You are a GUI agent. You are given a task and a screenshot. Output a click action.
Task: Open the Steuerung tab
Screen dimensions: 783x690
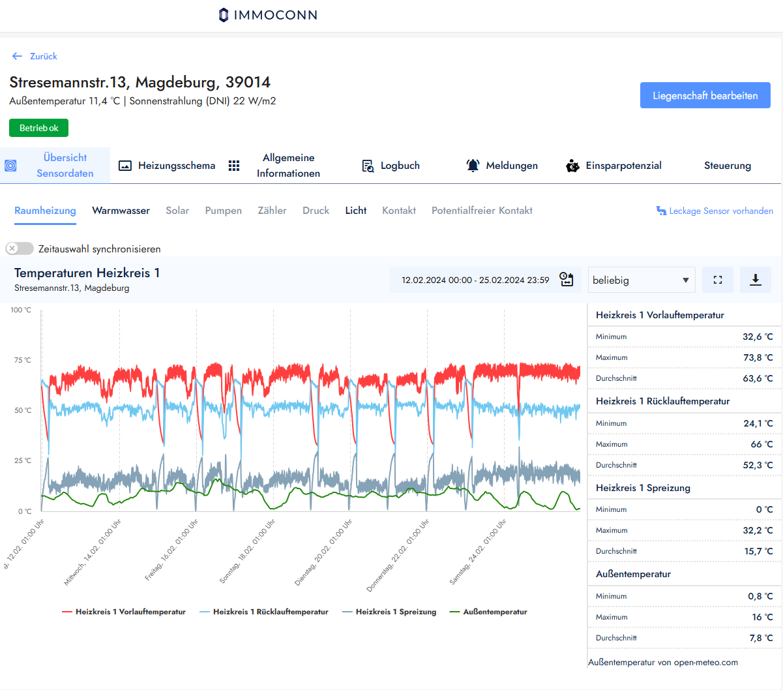(x=727, y=166)
